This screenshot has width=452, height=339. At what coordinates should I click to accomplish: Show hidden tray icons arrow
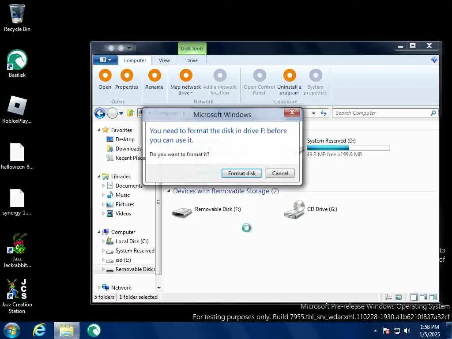[375, 331]
